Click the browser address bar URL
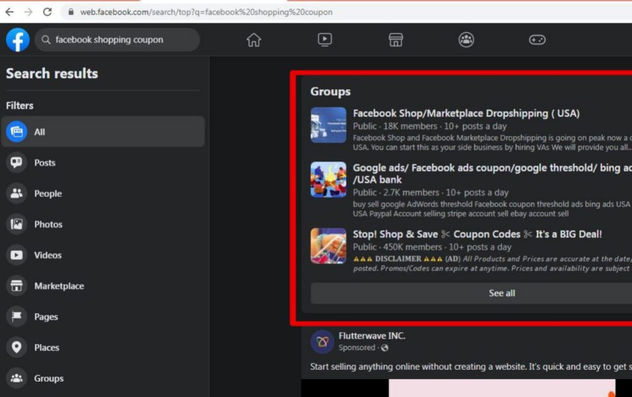The height and width of the screenshot is (397, 632). pos(206,12)
